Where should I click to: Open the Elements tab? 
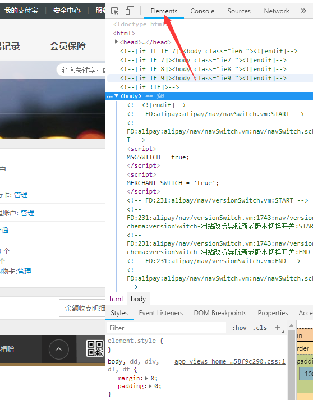[x=164, y=11]
